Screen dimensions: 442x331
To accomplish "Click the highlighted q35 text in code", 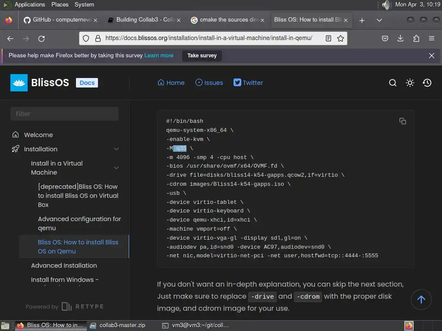I will (x=180, y=148).
